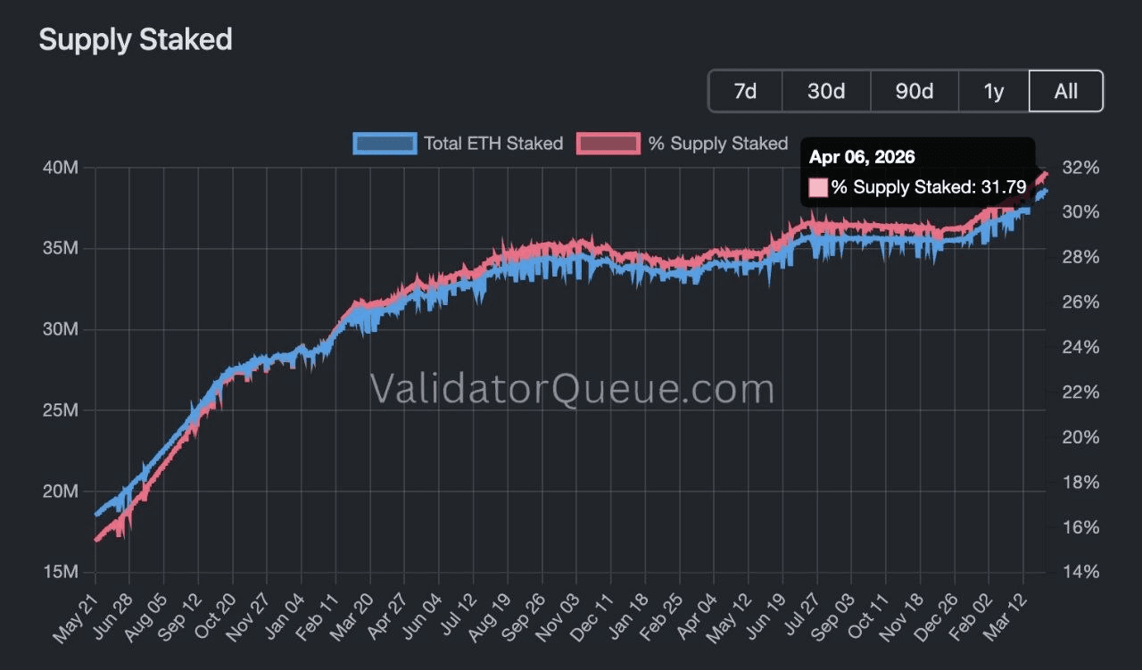Switch to the 30d range
Viewport: 1142px width, 670px height.
click(x=825, y=91)
